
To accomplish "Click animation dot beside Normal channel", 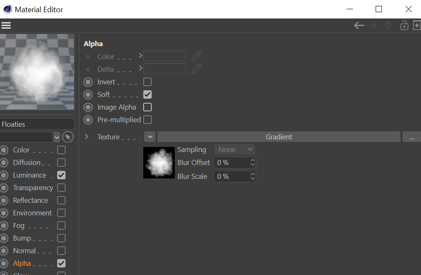I will point(4,251).
